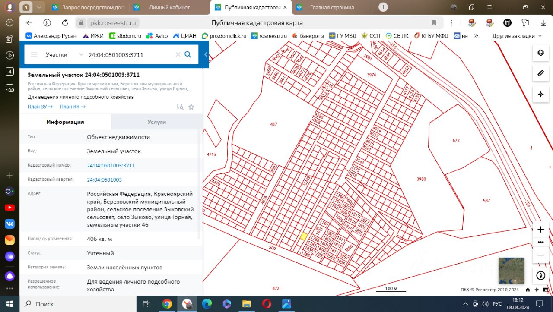Viewport: 553px width, 312px height.
Task: Zoom out with the minus button
Action: (540, 255)
